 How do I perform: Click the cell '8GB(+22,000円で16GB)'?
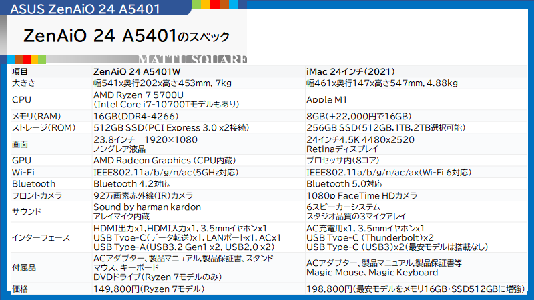359,116
